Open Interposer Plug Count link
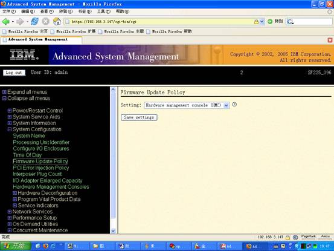Viewport: 334px width, 251px height. (37, 174)
